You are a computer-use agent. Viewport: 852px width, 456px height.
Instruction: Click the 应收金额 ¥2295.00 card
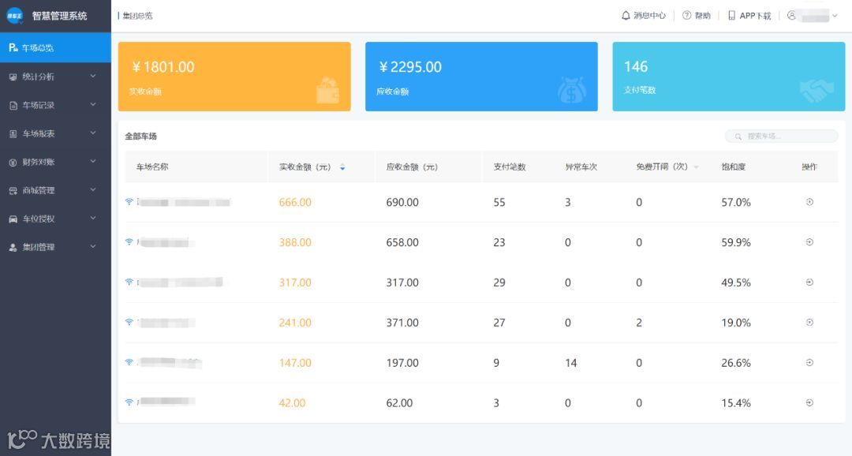click(481, 77)
